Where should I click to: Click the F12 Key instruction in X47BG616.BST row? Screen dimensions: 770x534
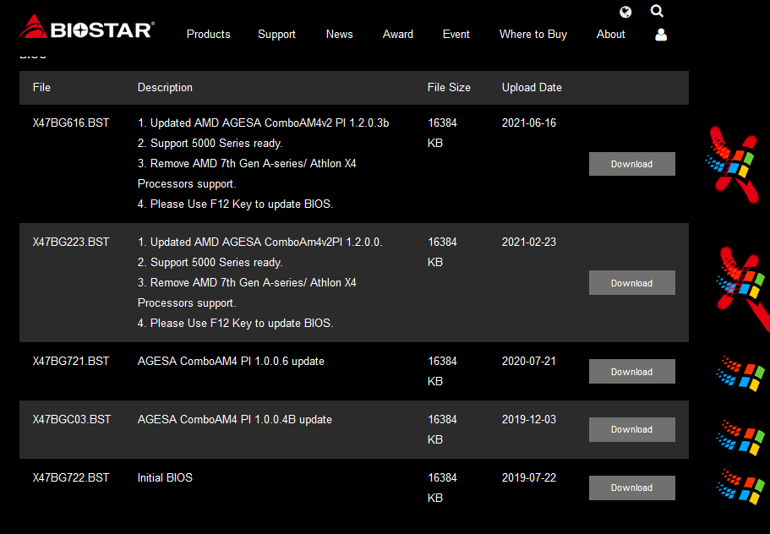(x=236, y=204)
